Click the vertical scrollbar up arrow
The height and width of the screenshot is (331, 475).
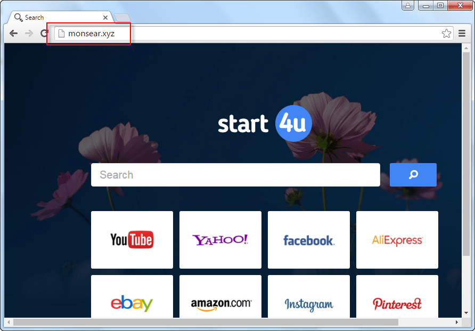(x=466, y=48)
